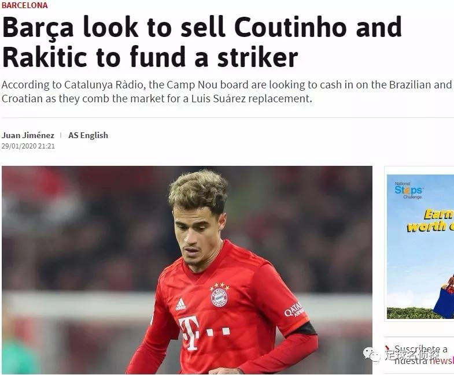Click the National Steps Challenge logo in ad
The width and height of the screenshot is (454, 375).
click(408, 190)
